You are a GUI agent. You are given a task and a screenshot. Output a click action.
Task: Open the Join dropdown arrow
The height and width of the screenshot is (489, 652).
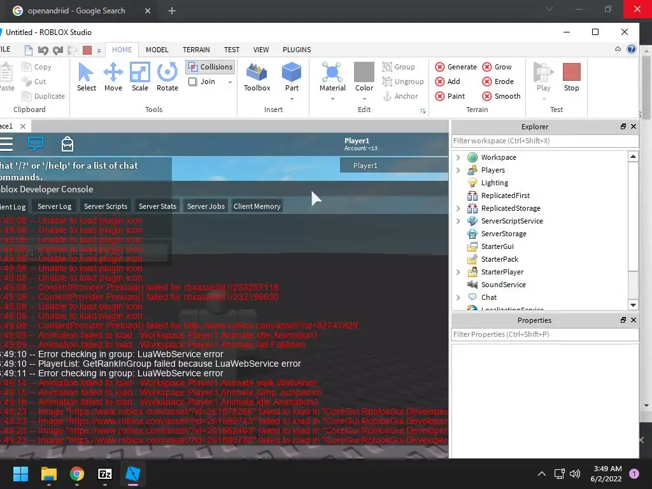pos(230,82)
